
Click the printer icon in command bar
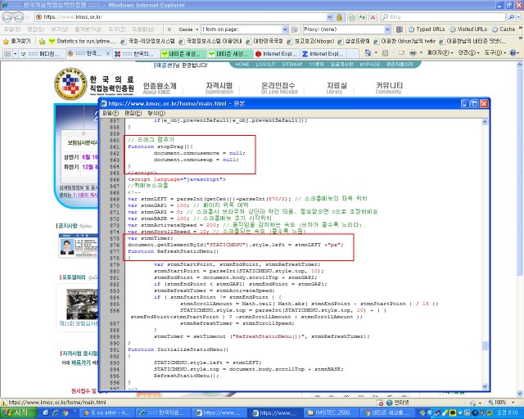click(x=413, y=53)
